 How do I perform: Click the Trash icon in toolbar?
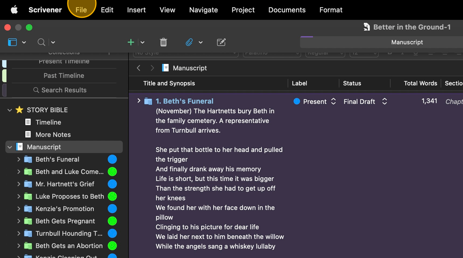coord(163,42)
